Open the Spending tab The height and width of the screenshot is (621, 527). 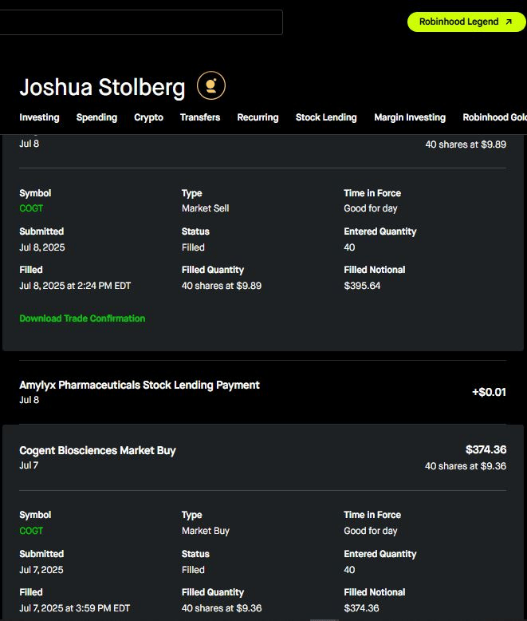point(96,117)
